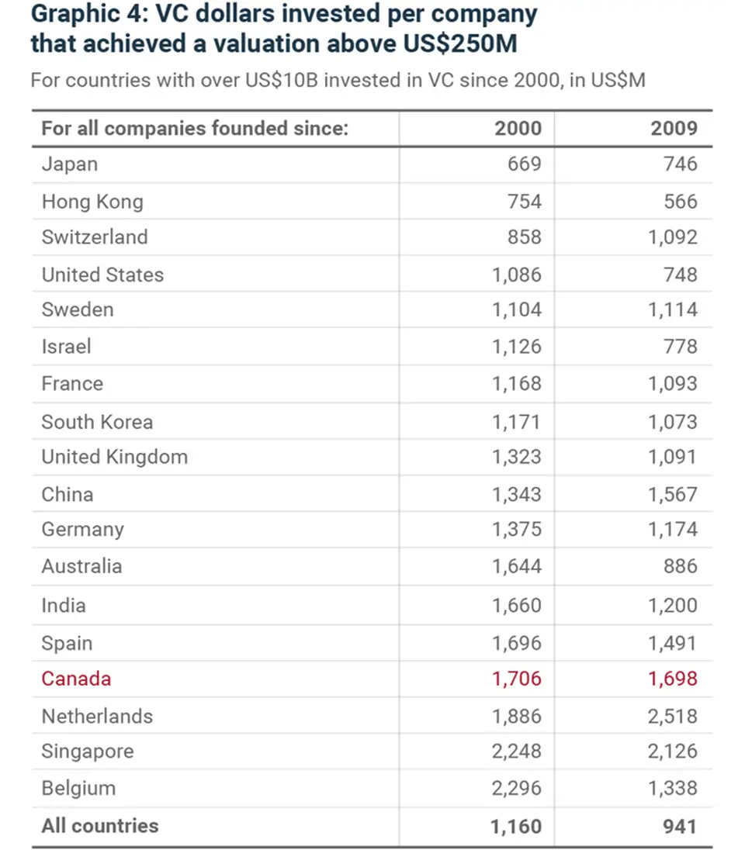745x850 pixels.
Task: Click the 'Graphic 4' chart title
Action: click(x=284, y=29)
